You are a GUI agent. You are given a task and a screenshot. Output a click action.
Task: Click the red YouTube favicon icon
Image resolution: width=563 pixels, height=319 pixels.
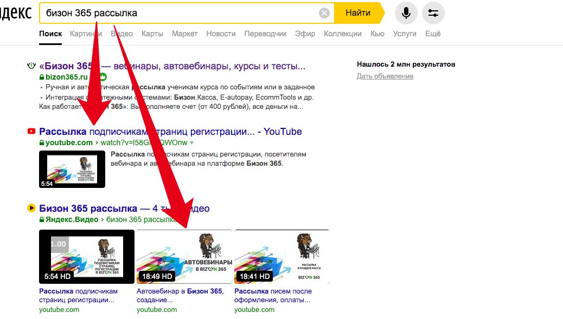pos(31,131)
